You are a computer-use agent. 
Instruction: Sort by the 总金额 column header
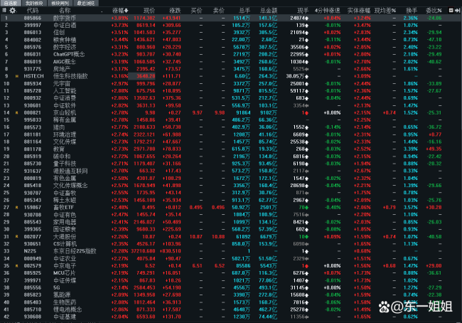[269, 11]
